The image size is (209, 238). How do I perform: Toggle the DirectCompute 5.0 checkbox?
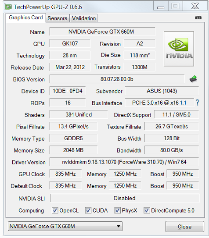click(147, 210)
